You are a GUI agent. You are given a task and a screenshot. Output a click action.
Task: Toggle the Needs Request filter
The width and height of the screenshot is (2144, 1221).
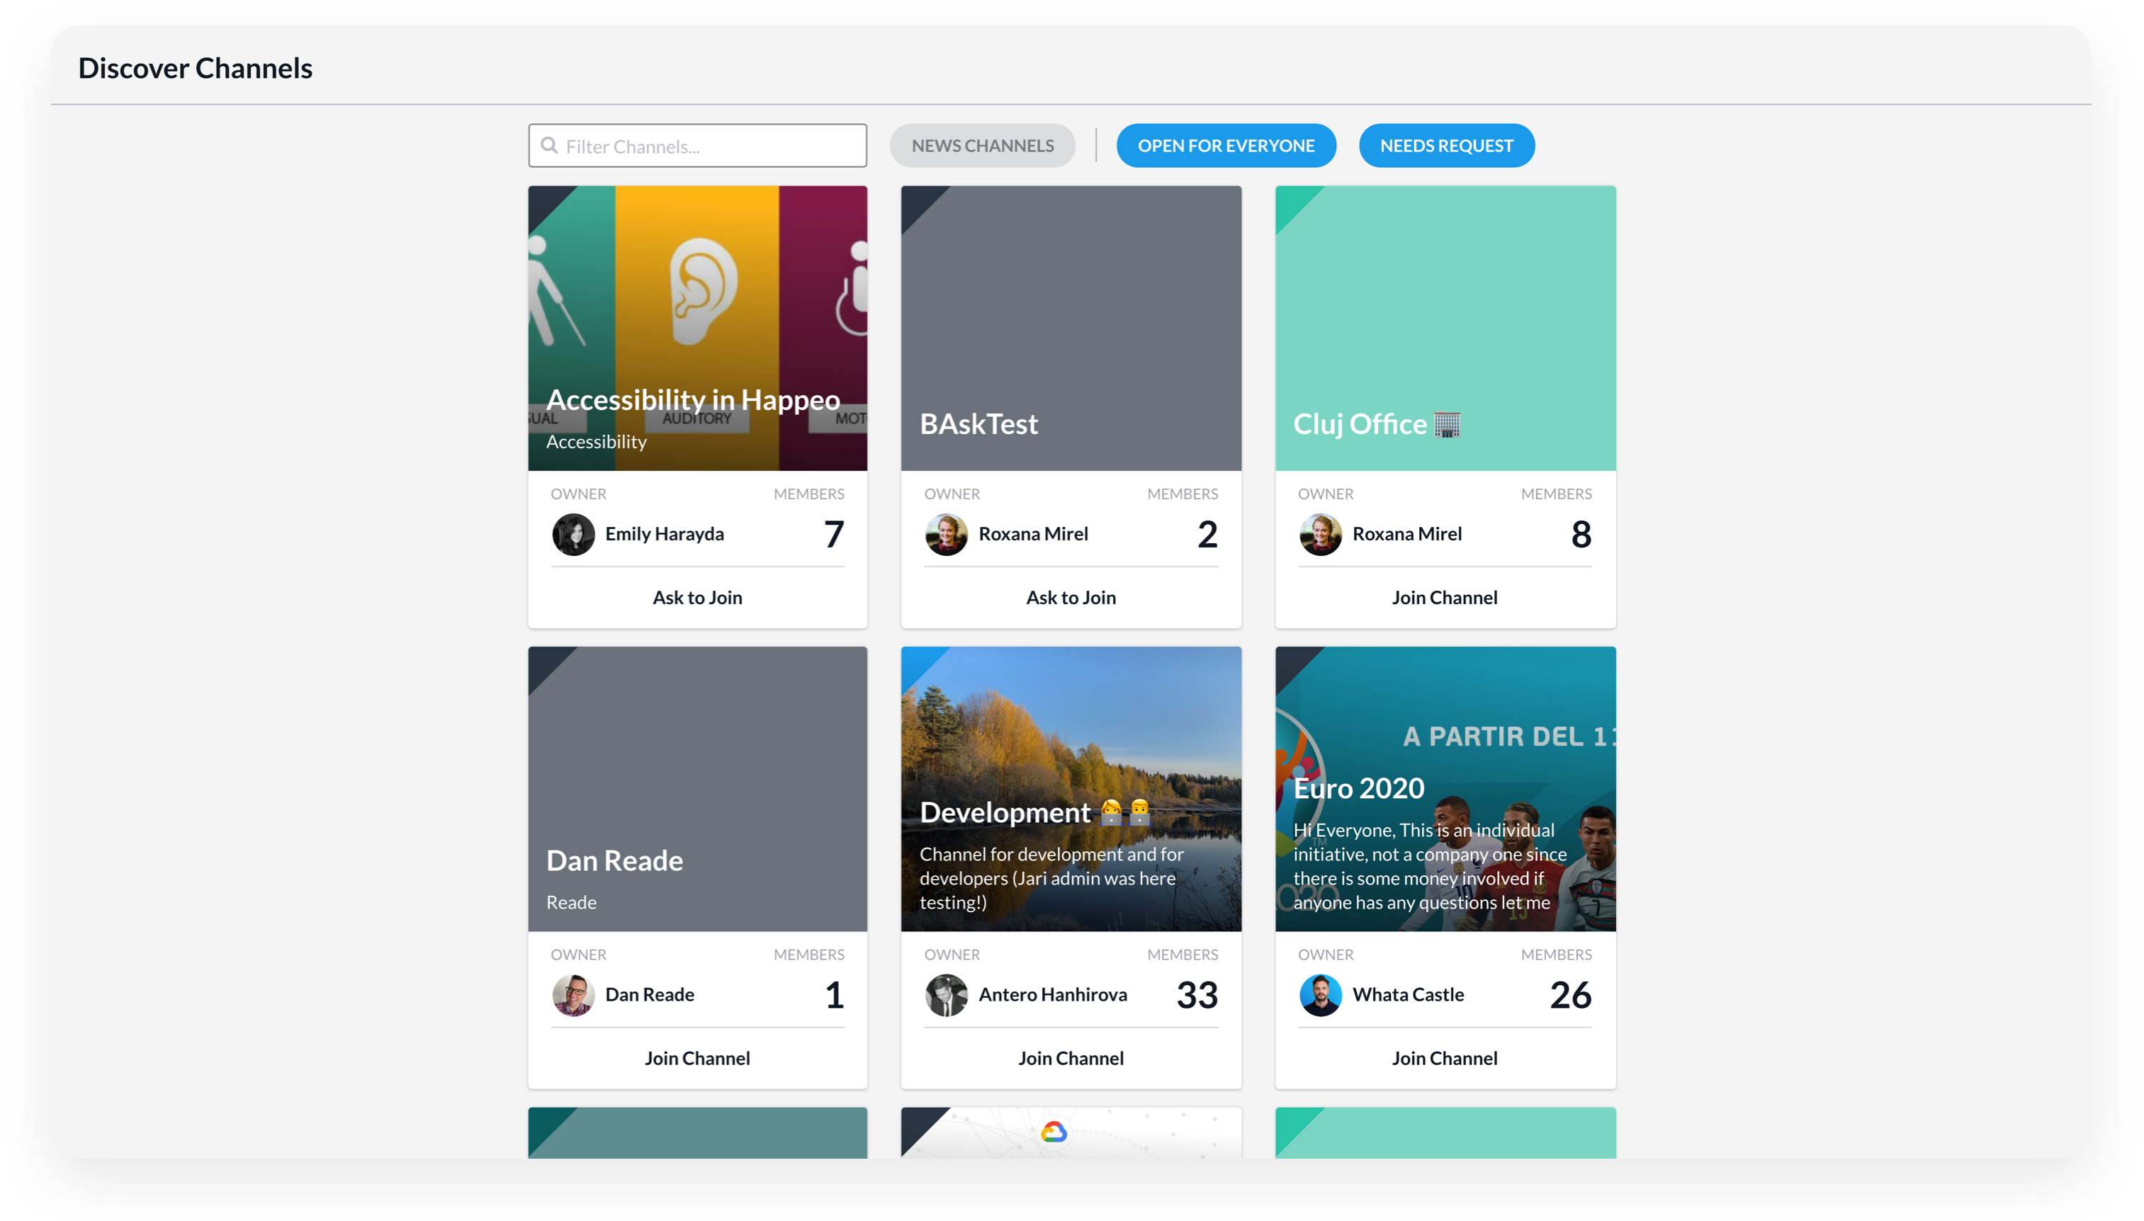coord(1446,146)
